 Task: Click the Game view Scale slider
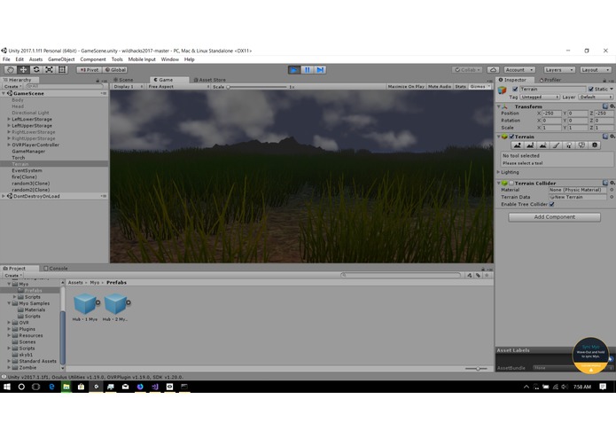(x=258, y=87)
